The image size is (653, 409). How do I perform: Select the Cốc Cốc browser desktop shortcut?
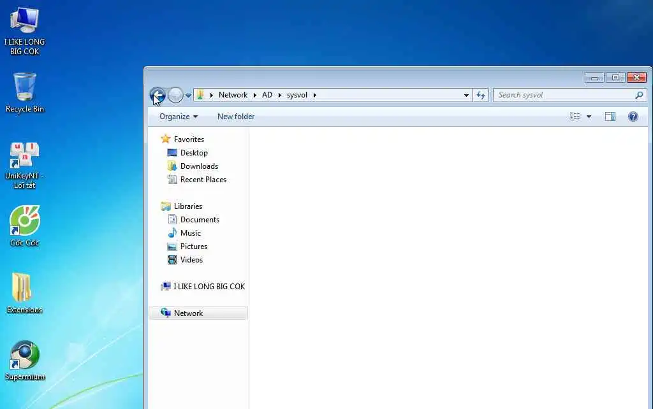point(25,226)
